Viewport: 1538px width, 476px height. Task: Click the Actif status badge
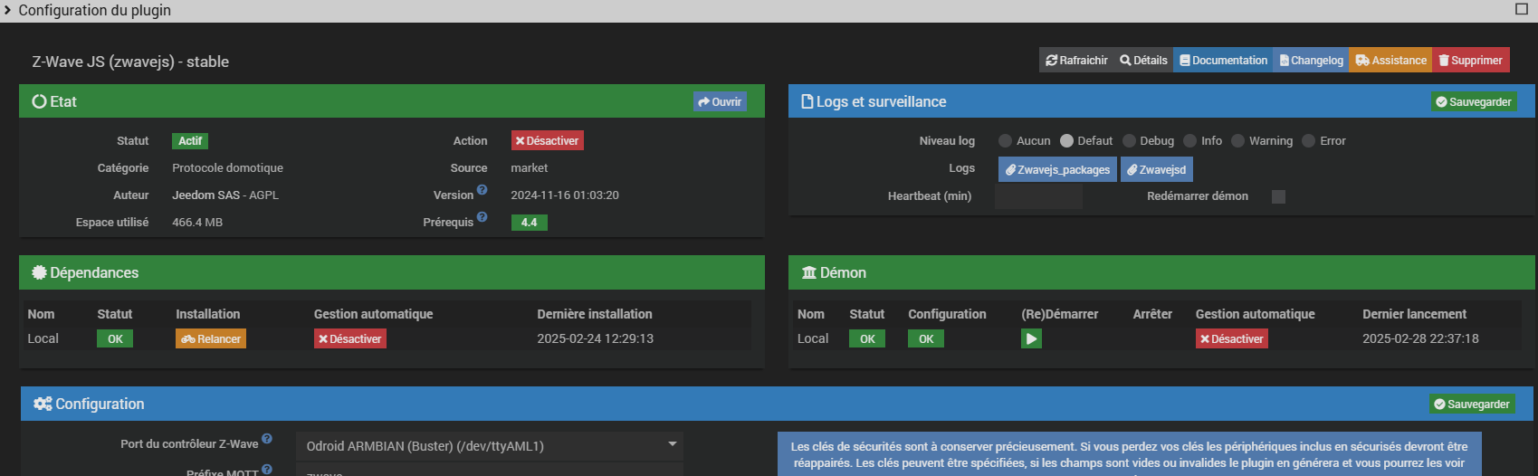pyautogui.click(x=190, y=141)
